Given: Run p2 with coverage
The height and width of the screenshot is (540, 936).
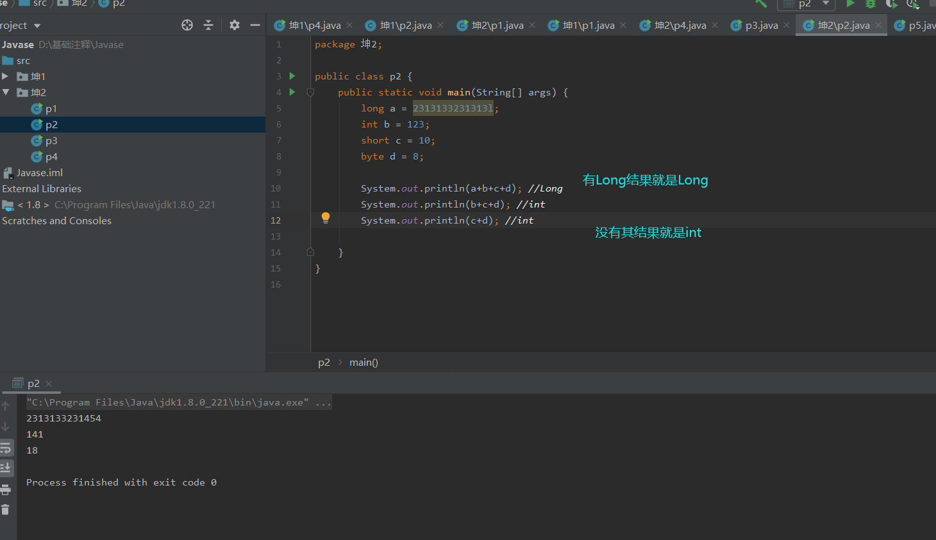Looking at the screenshot, I should [892, 3].
